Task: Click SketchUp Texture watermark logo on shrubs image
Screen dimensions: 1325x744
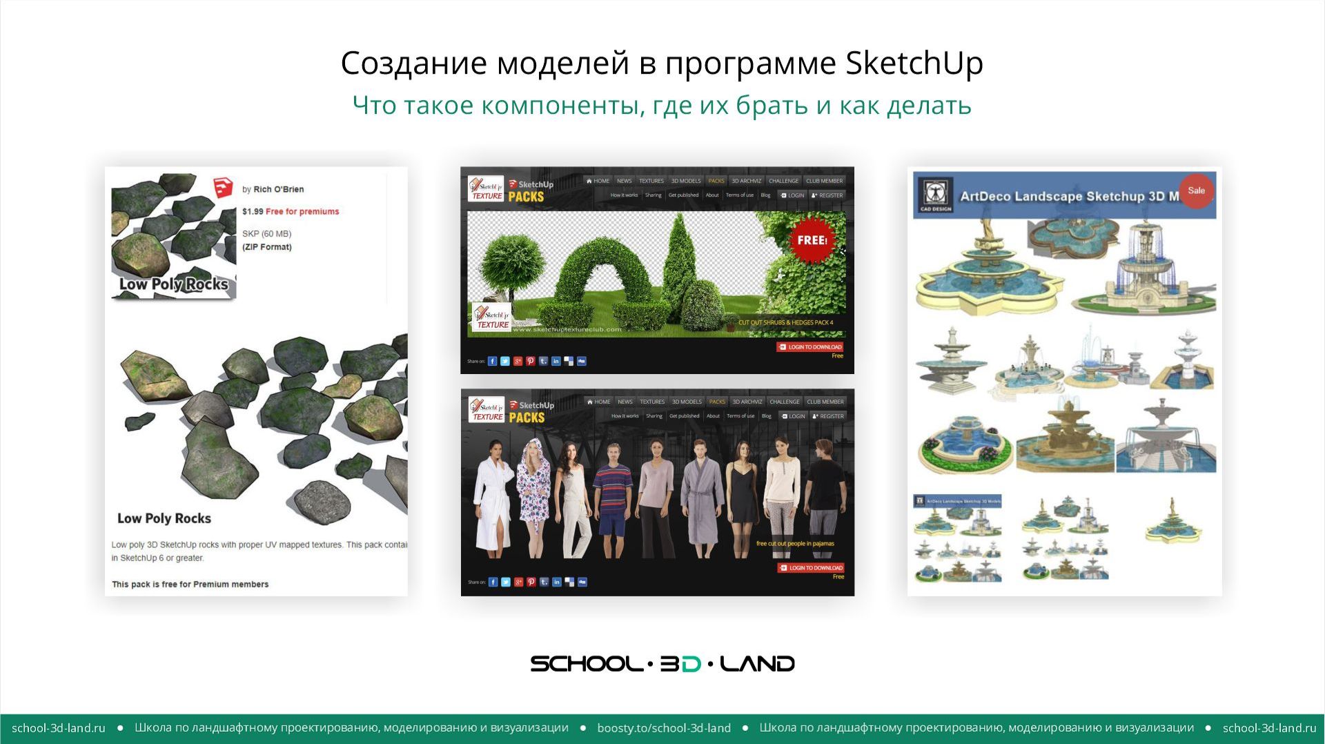Action: tap(492, 317)
